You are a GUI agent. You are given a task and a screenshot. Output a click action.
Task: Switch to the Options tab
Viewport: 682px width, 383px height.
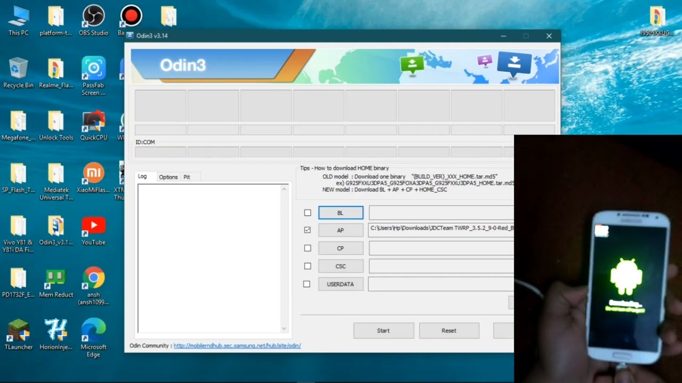click(x=168, y=177)
